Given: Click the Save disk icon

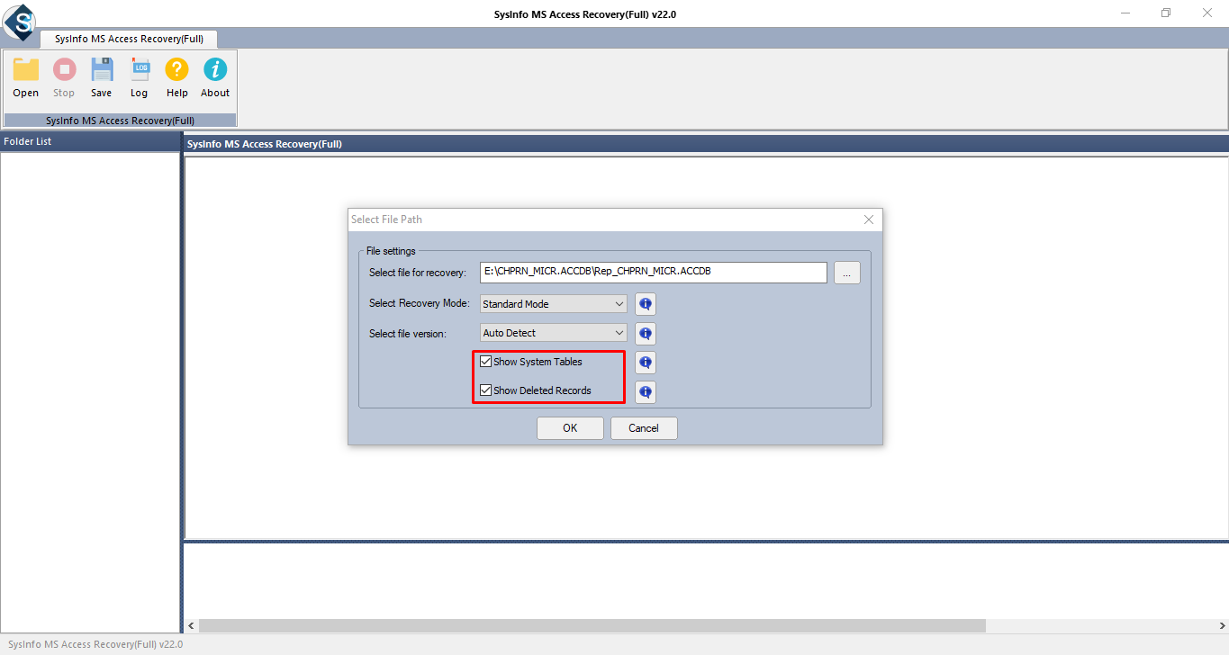Looking at the screenshot, I should [102, 70].
